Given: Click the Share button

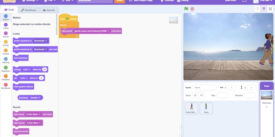Looking at the screenshot, I should click(x=120, y=1).
